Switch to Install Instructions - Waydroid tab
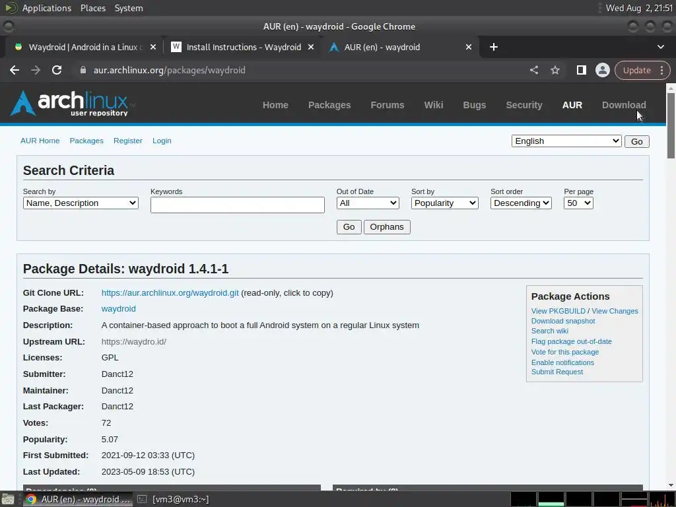Screen dimensions: 676x507 click(x=244, y=47)
